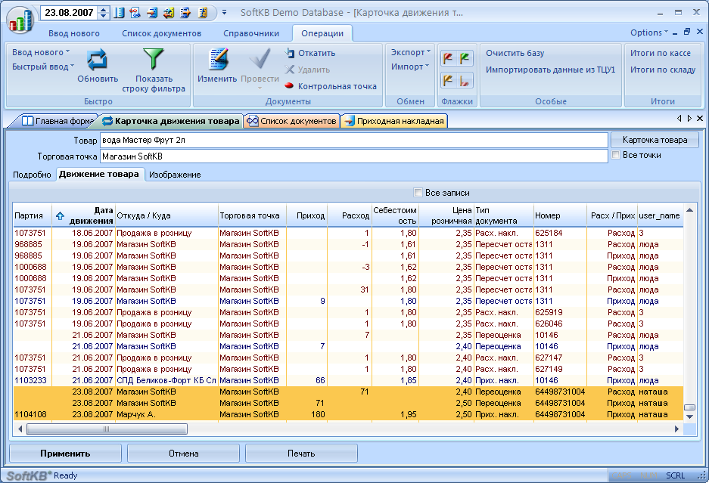Switch to Список документов ribbon tab

tap(161, 33)
